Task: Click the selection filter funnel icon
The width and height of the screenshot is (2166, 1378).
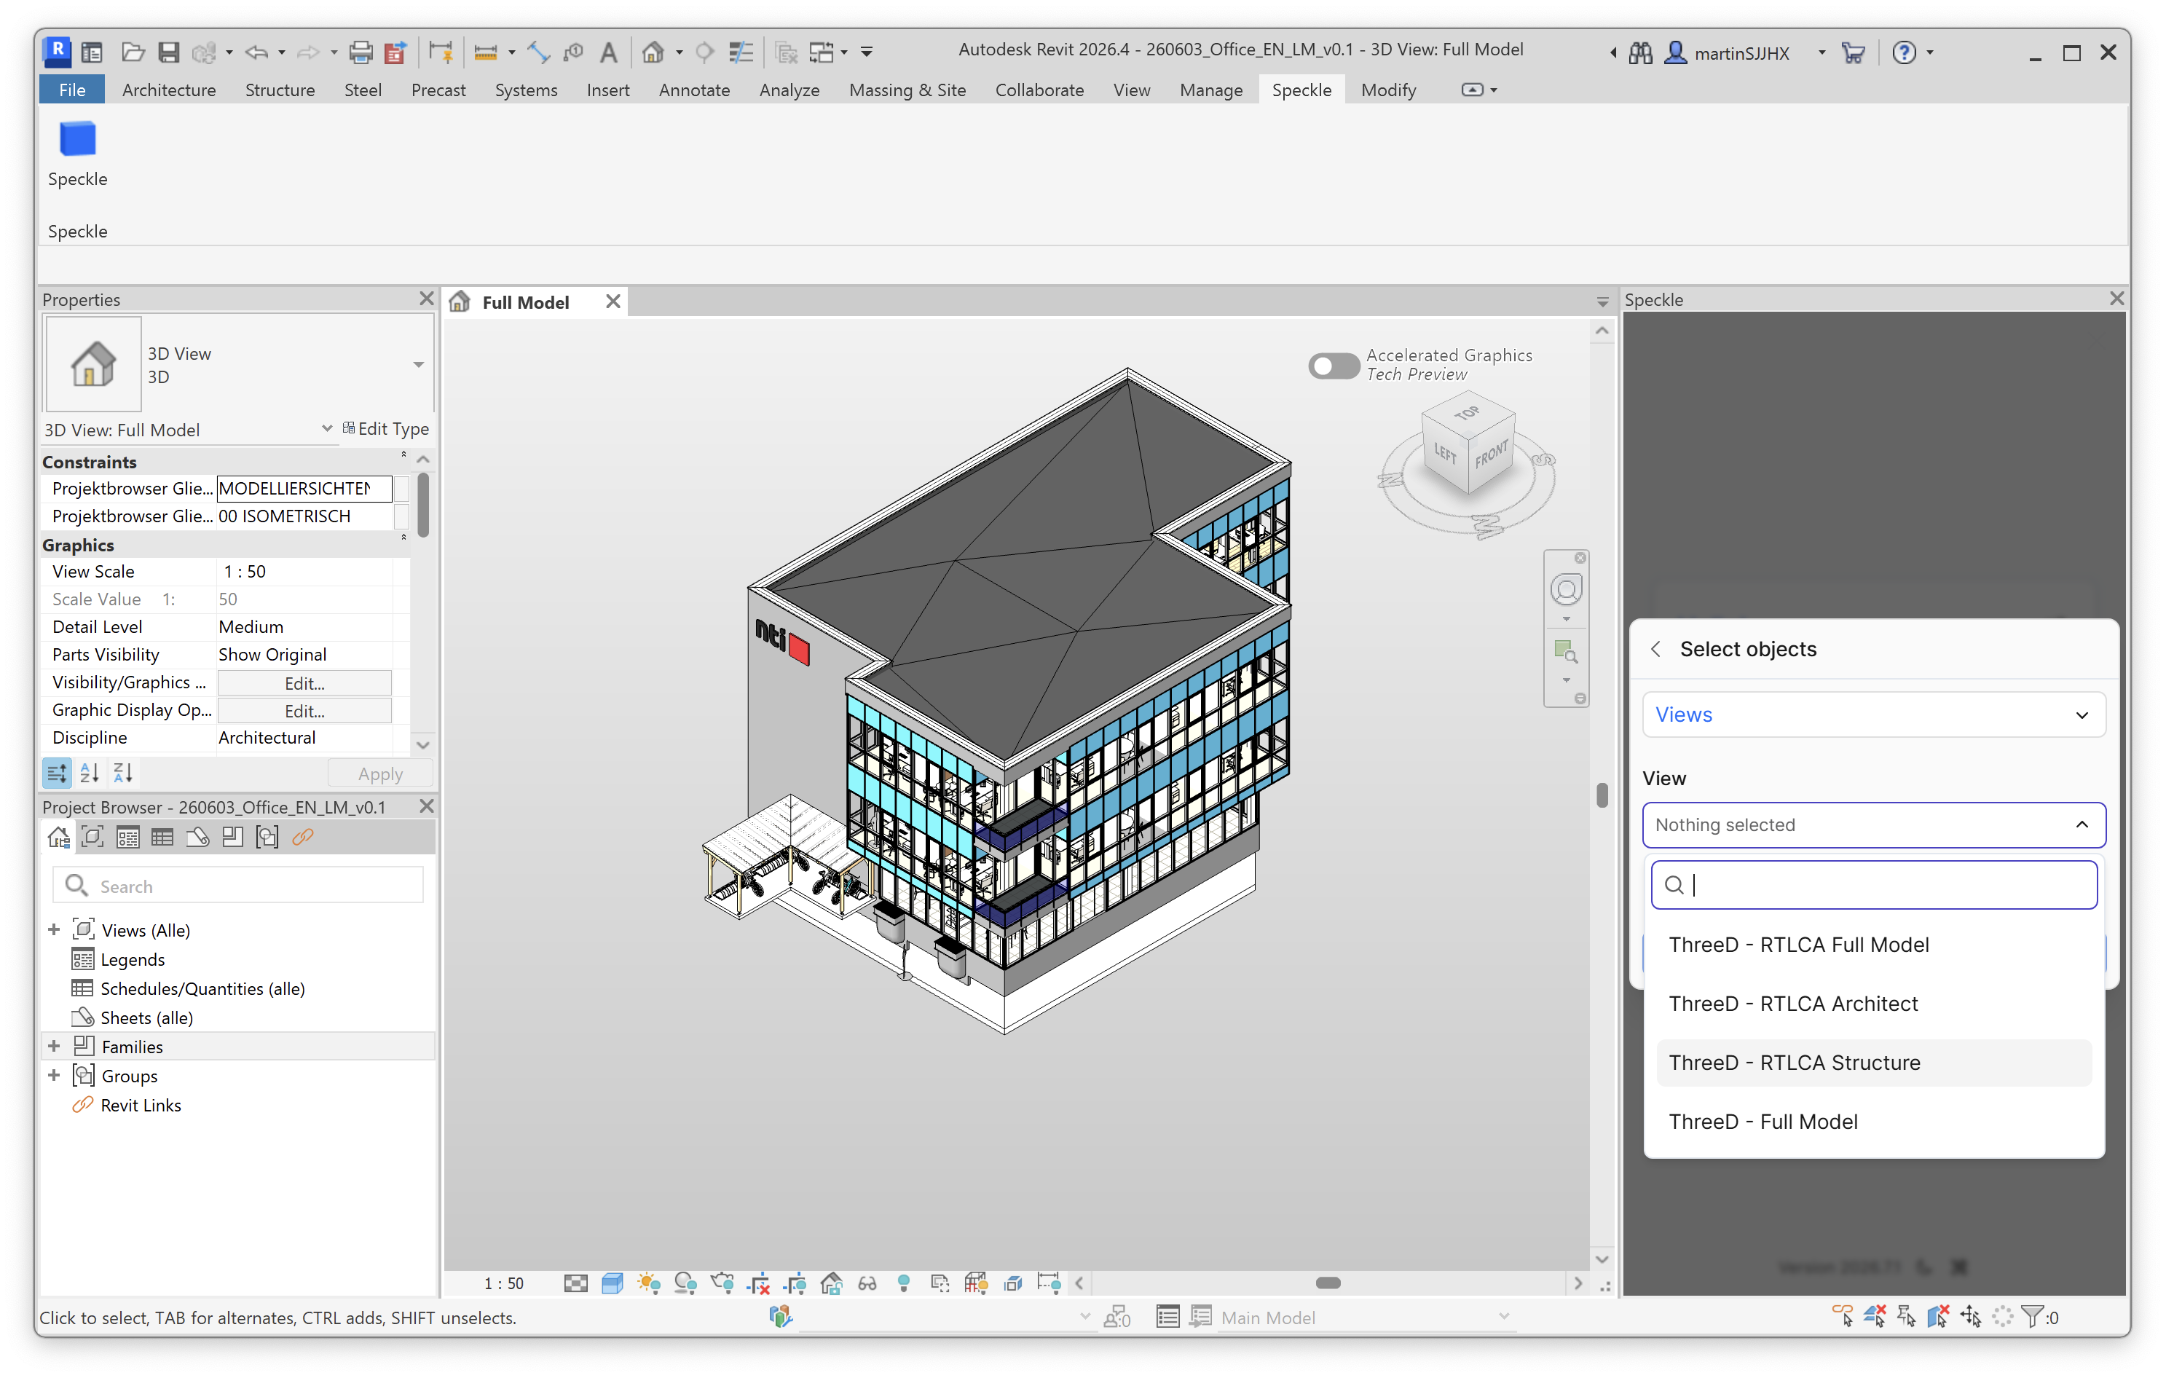Action: 2033,1317
